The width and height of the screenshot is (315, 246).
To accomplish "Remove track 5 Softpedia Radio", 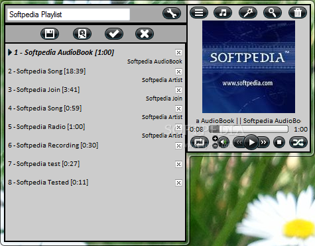I will [x=178, y=127].
